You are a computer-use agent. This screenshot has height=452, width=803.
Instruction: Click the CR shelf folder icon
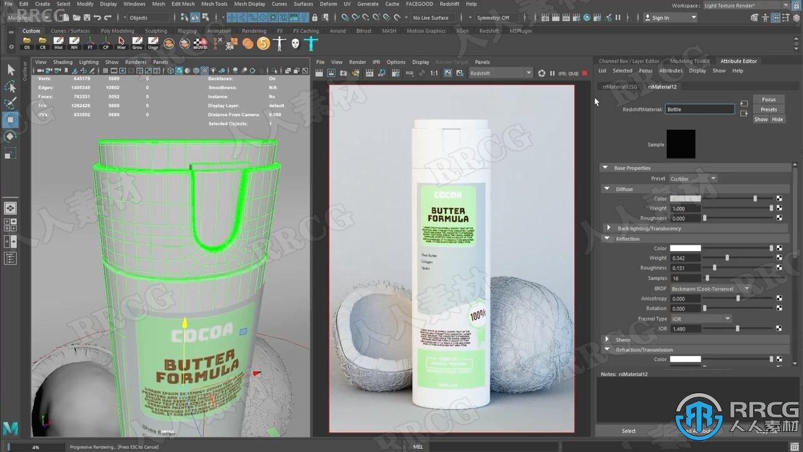pos(43,43)
